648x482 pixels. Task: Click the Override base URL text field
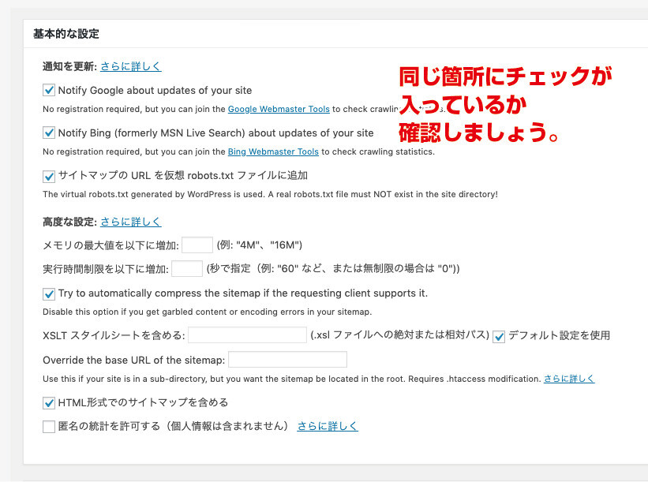[287, 360]
